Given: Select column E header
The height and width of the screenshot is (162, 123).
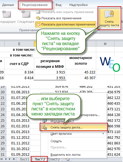Looking at the screenshot, I should pyautogui.click(x=19, y=44).
